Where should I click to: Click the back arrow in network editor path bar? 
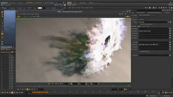click(x=68, y=5)
